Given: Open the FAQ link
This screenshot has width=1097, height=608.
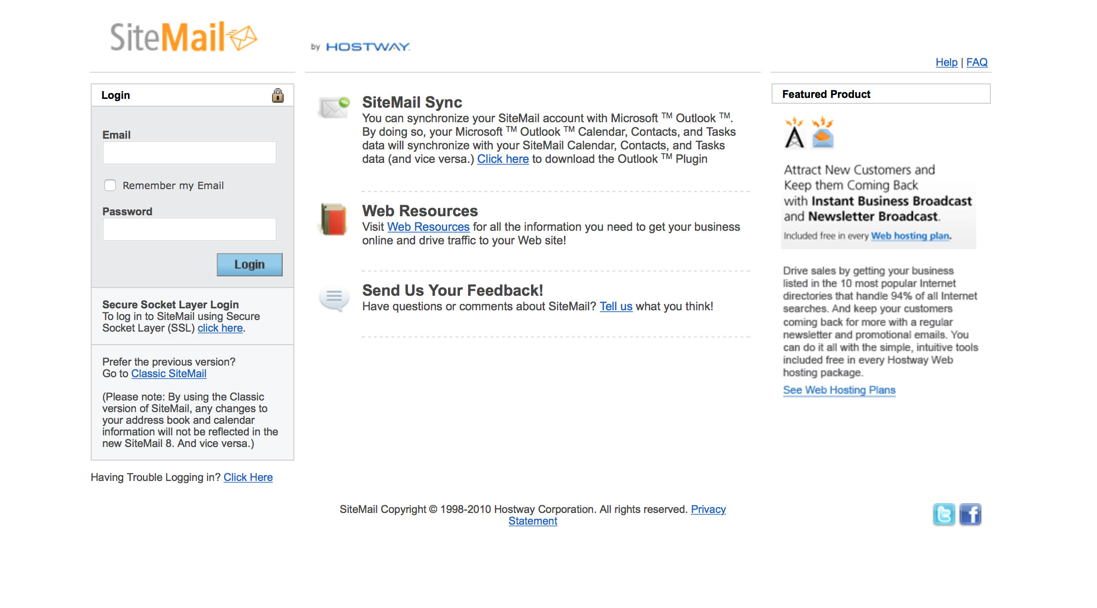Looking at the screenshot, I should (977, 62).
